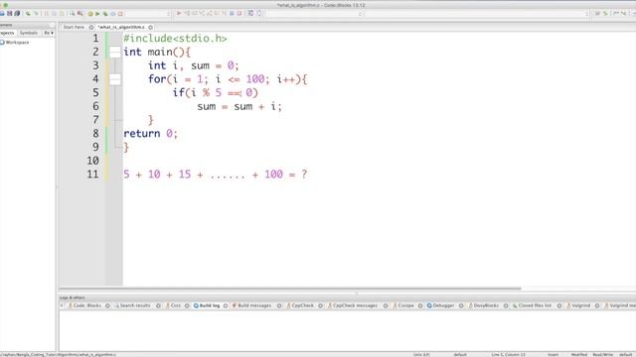
Task: Click the 'sum = sum + i;' code line
Action: (x=239, y=106)
